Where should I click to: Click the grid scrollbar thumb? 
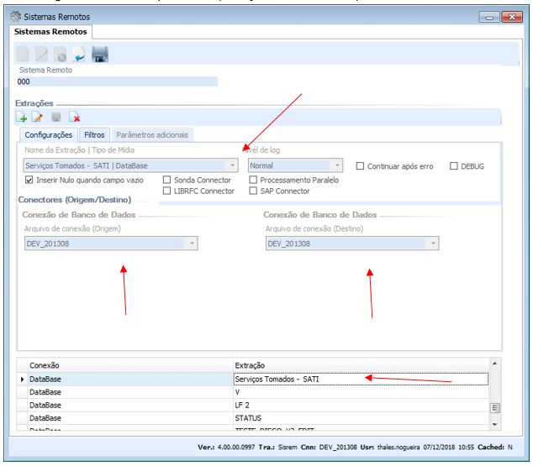[495, 407]
